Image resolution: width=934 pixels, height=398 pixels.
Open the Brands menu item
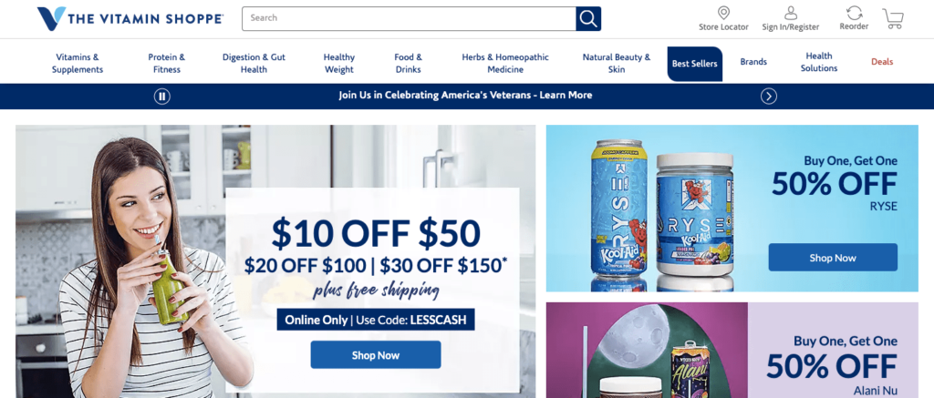coord(753,62)
